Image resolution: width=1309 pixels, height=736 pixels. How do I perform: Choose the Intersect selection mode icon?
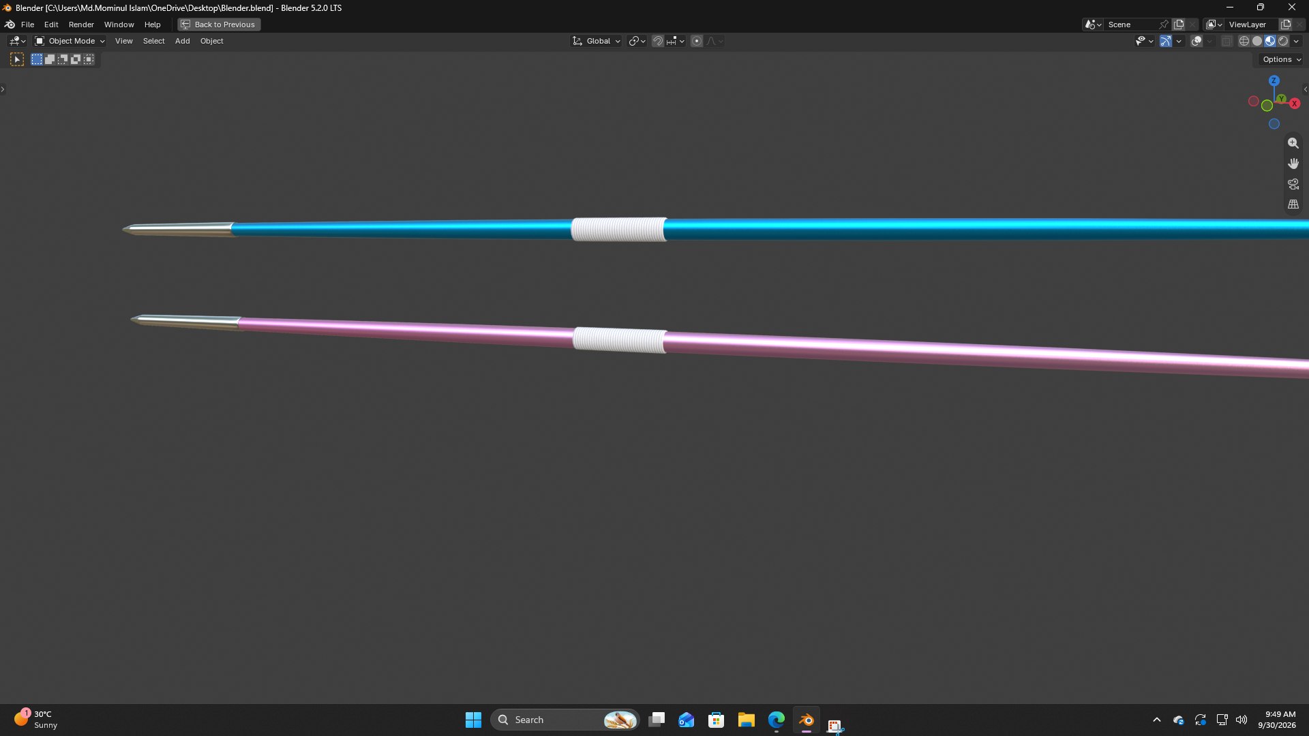point(89,60)
